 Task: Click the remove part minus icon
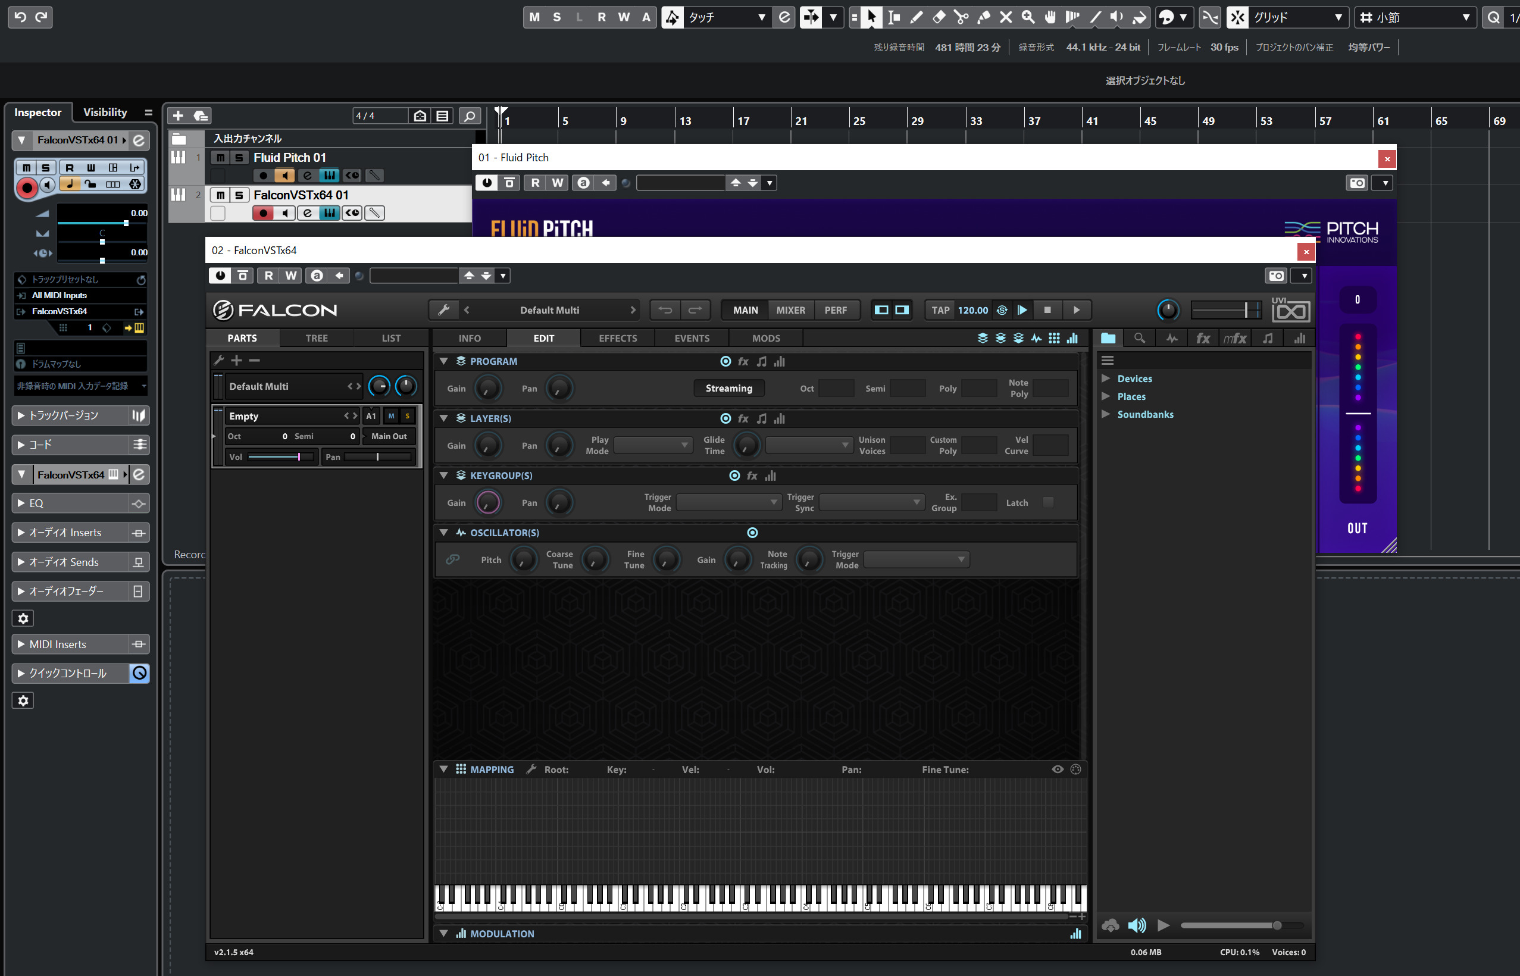click(255, 361)
